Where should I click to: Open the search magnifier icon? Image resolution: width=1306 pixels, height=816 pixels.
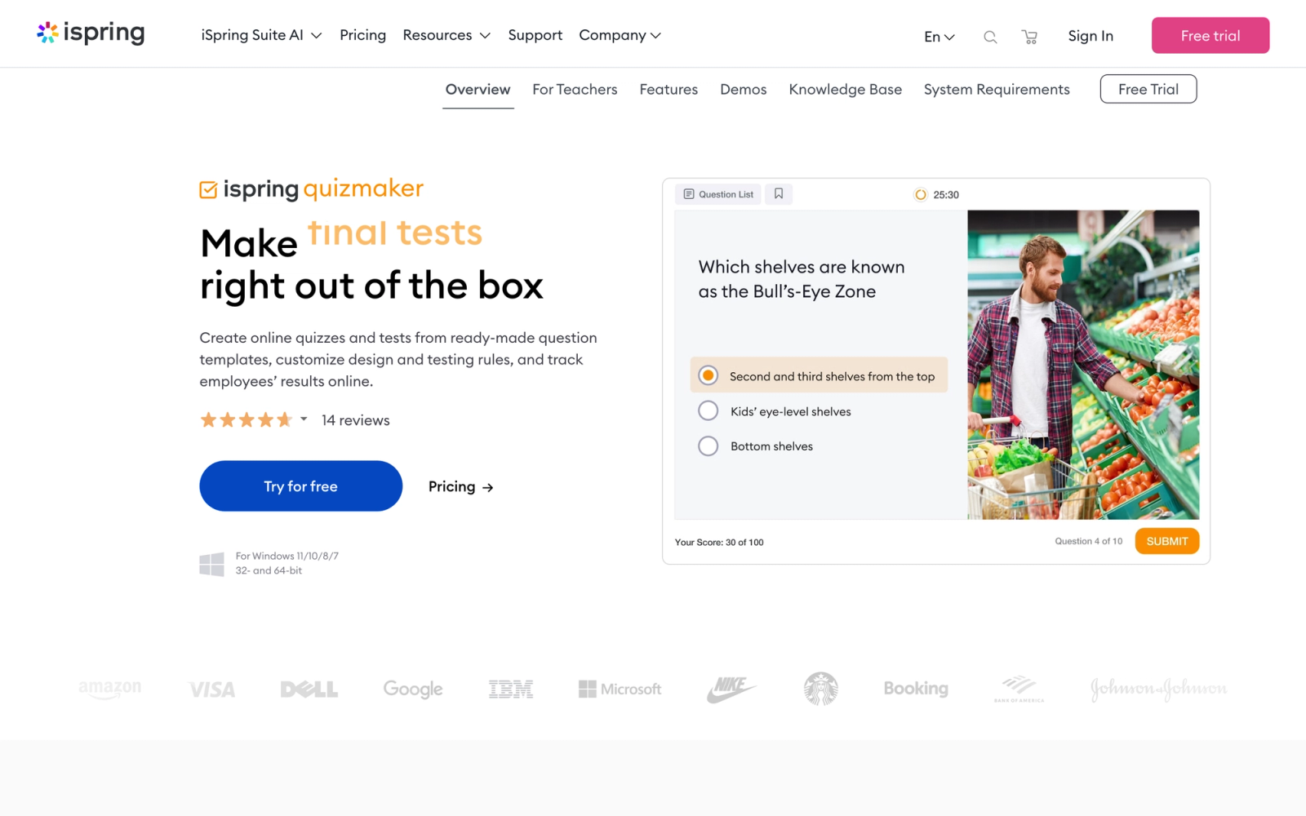[x=990, y=37]
